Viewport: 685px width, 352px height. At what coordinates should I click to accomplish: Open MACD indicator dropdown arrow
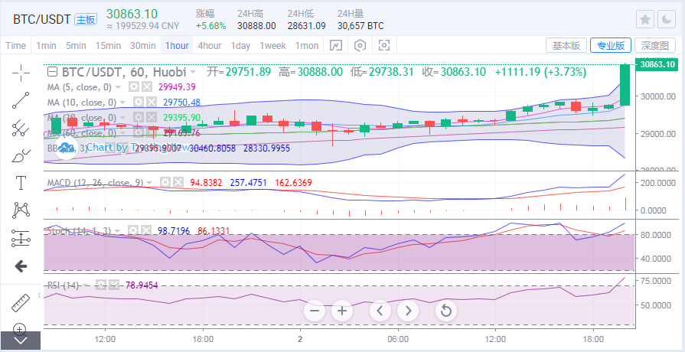click(150, 183)
